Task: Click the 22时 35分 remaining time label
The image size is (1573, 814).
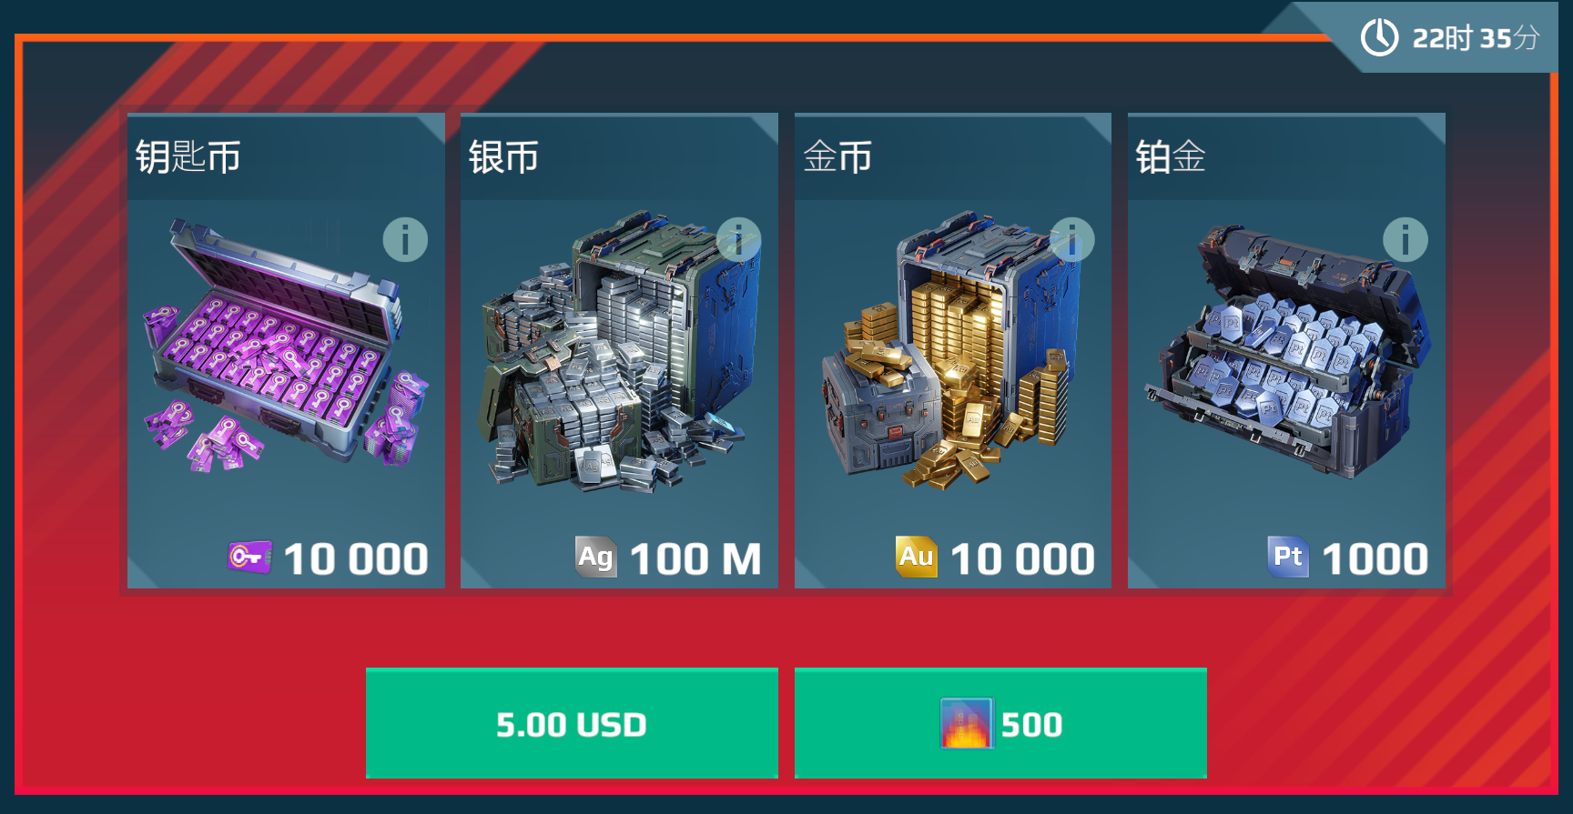Action: tap(1476, 37)
